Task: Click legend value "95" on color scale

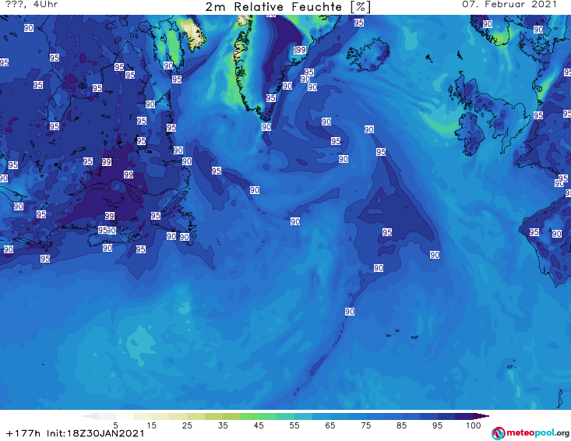Action: [x=437, y=425]
